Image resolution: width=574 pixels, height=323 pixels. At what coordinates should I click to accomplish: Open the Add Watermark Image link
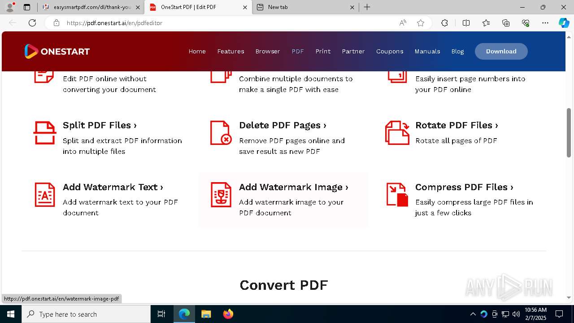tap(294, 187)
